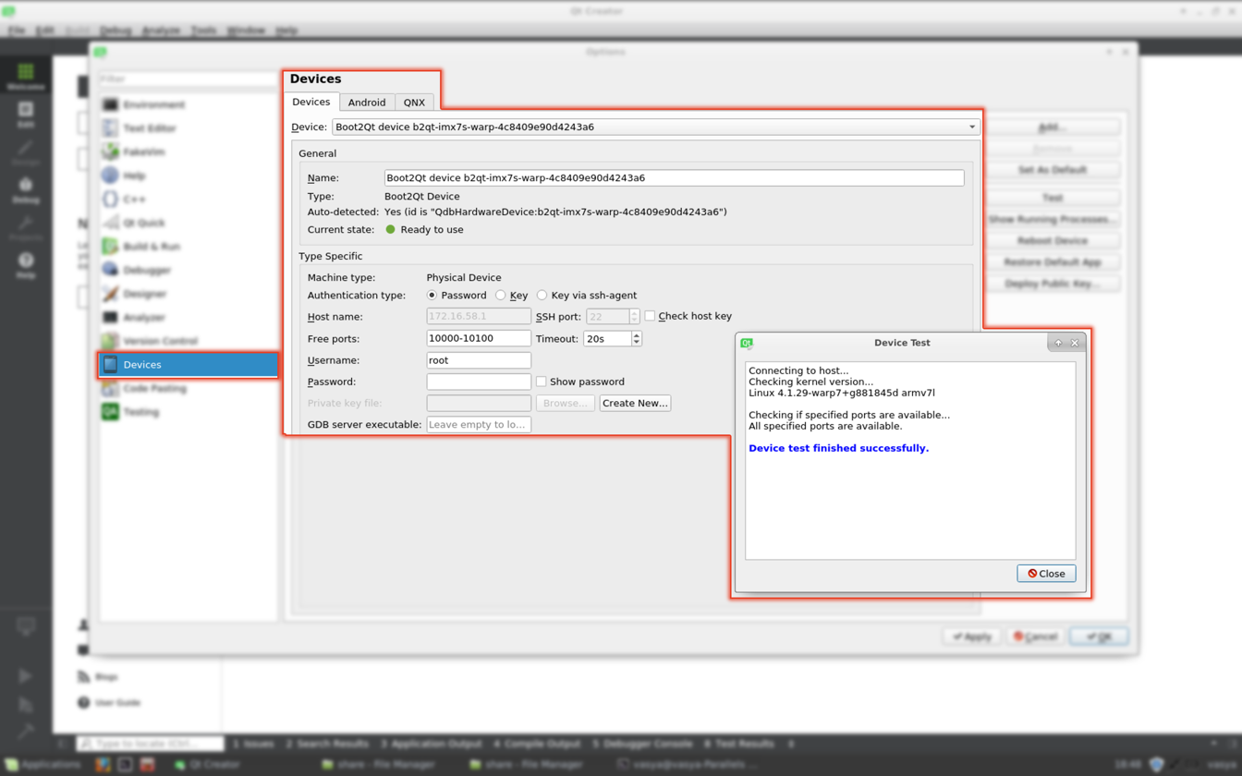
Task: Open the Tools menu
Action: (x=203, y=30)
